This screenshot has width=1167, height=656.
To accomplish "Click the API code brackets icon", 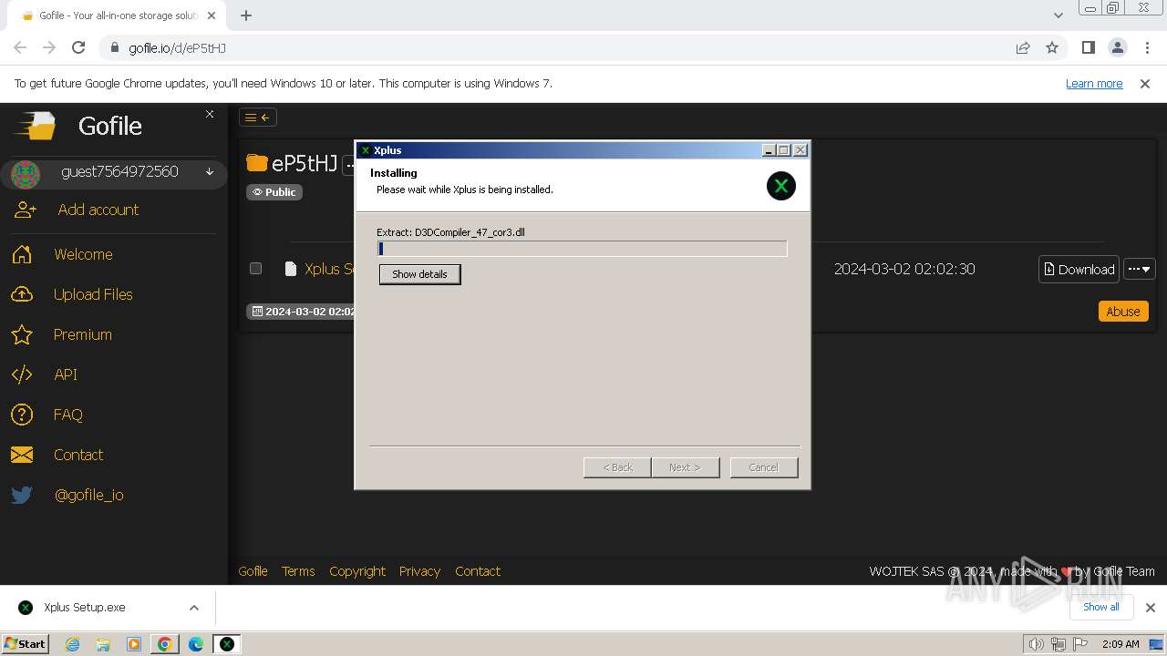I will 22,374.
